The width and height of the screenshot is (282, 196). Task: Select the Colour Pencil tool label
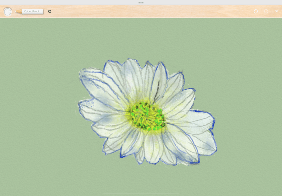(32, 12)
